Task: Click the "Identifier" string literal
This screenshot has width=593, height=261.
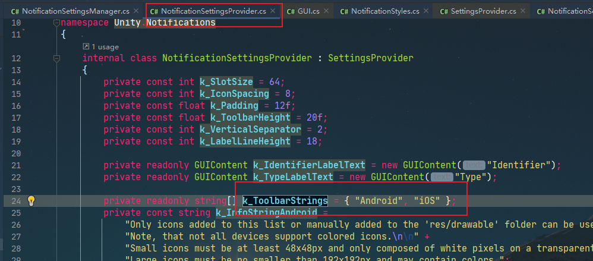Action: (x=518, y=165)
